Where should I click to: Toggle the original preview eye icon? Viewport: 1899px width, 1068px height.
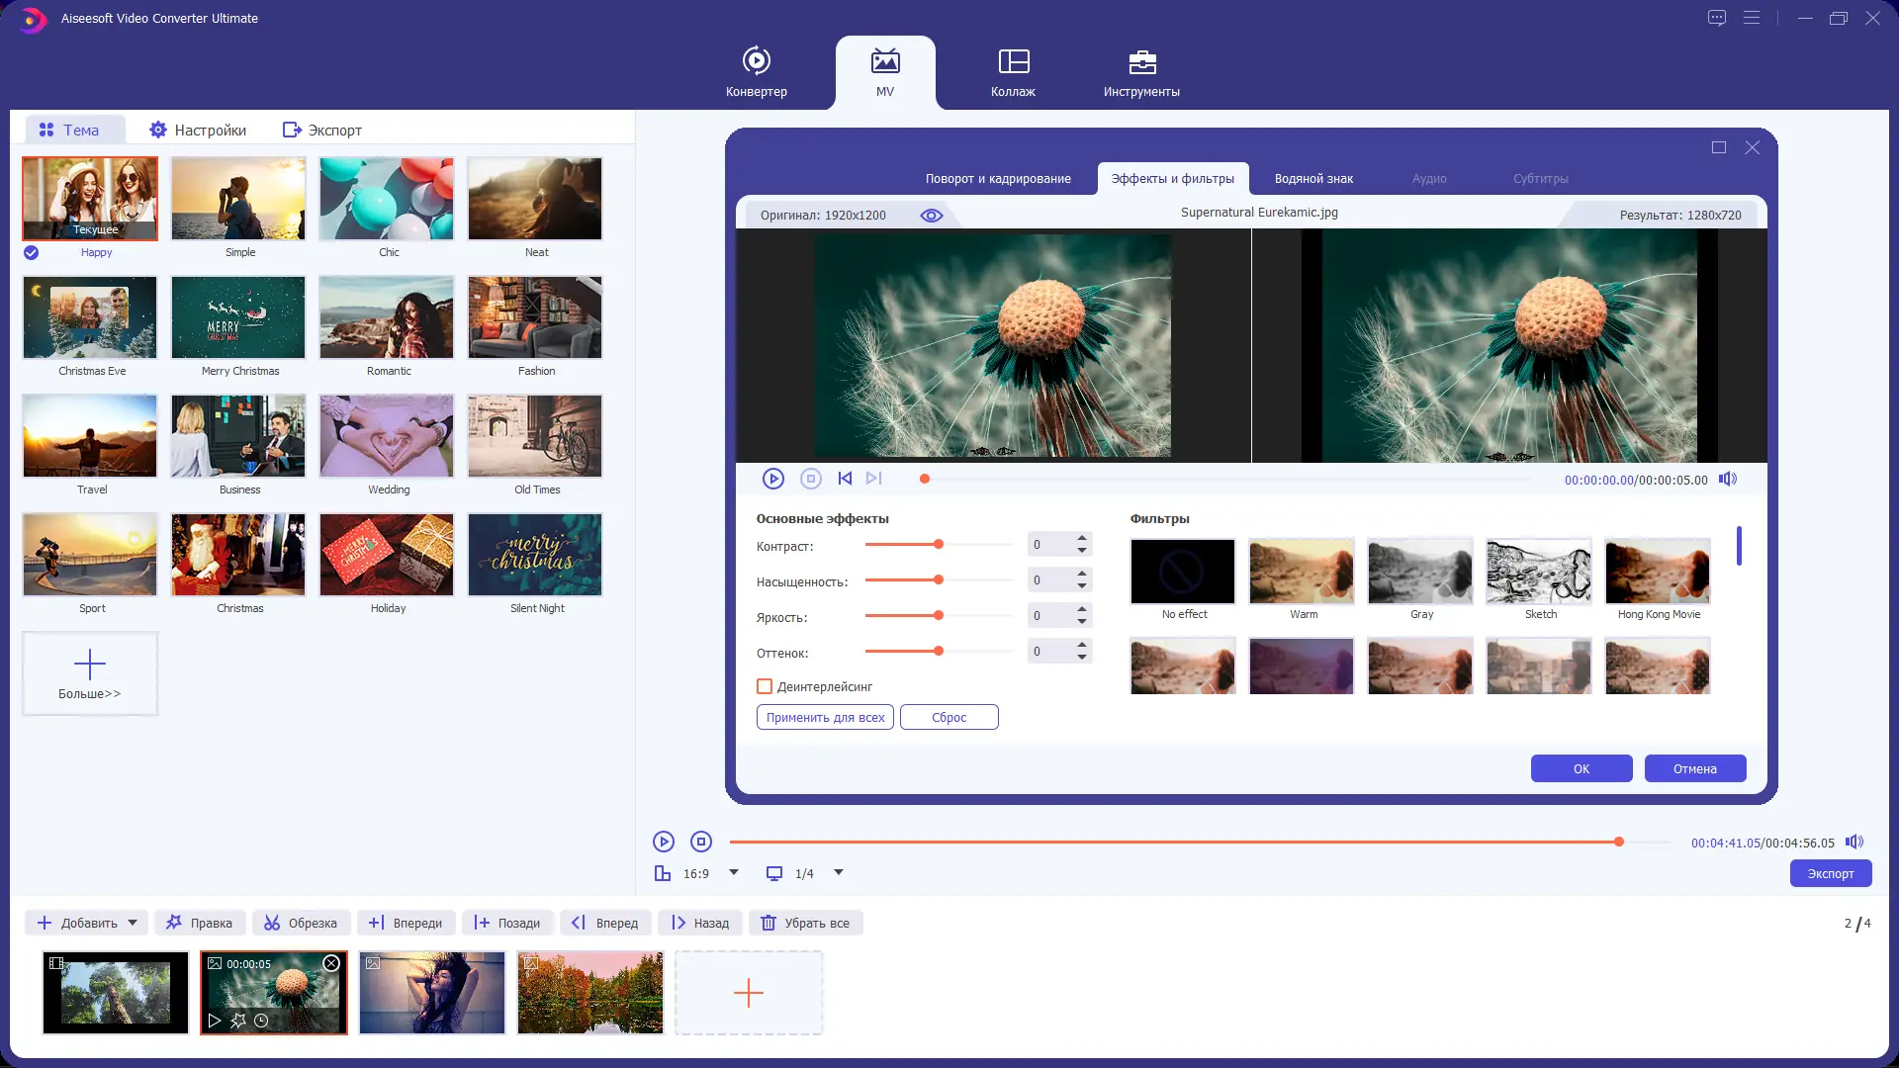tap(932, 216)
